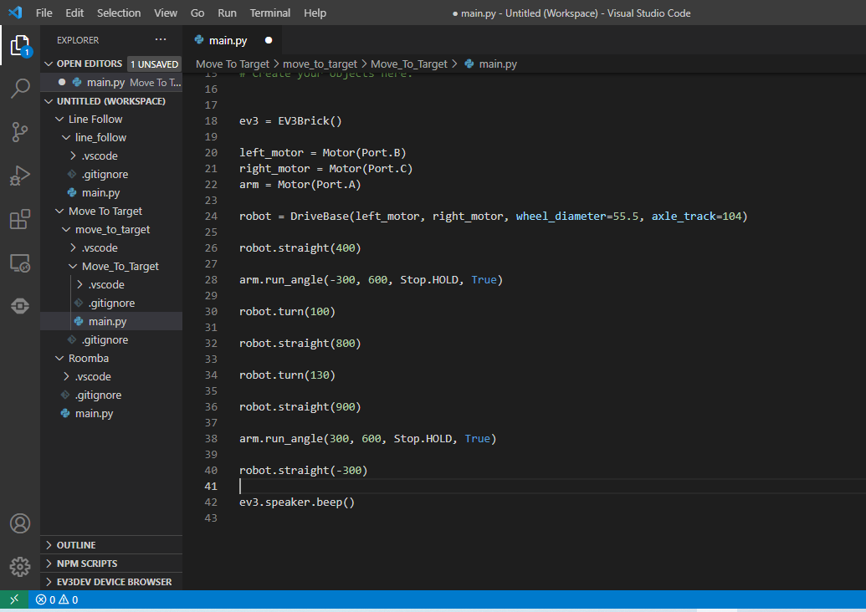Expand .vscode folder under line_follow
The image size is (866, 612).
click(x=73, y=156)
